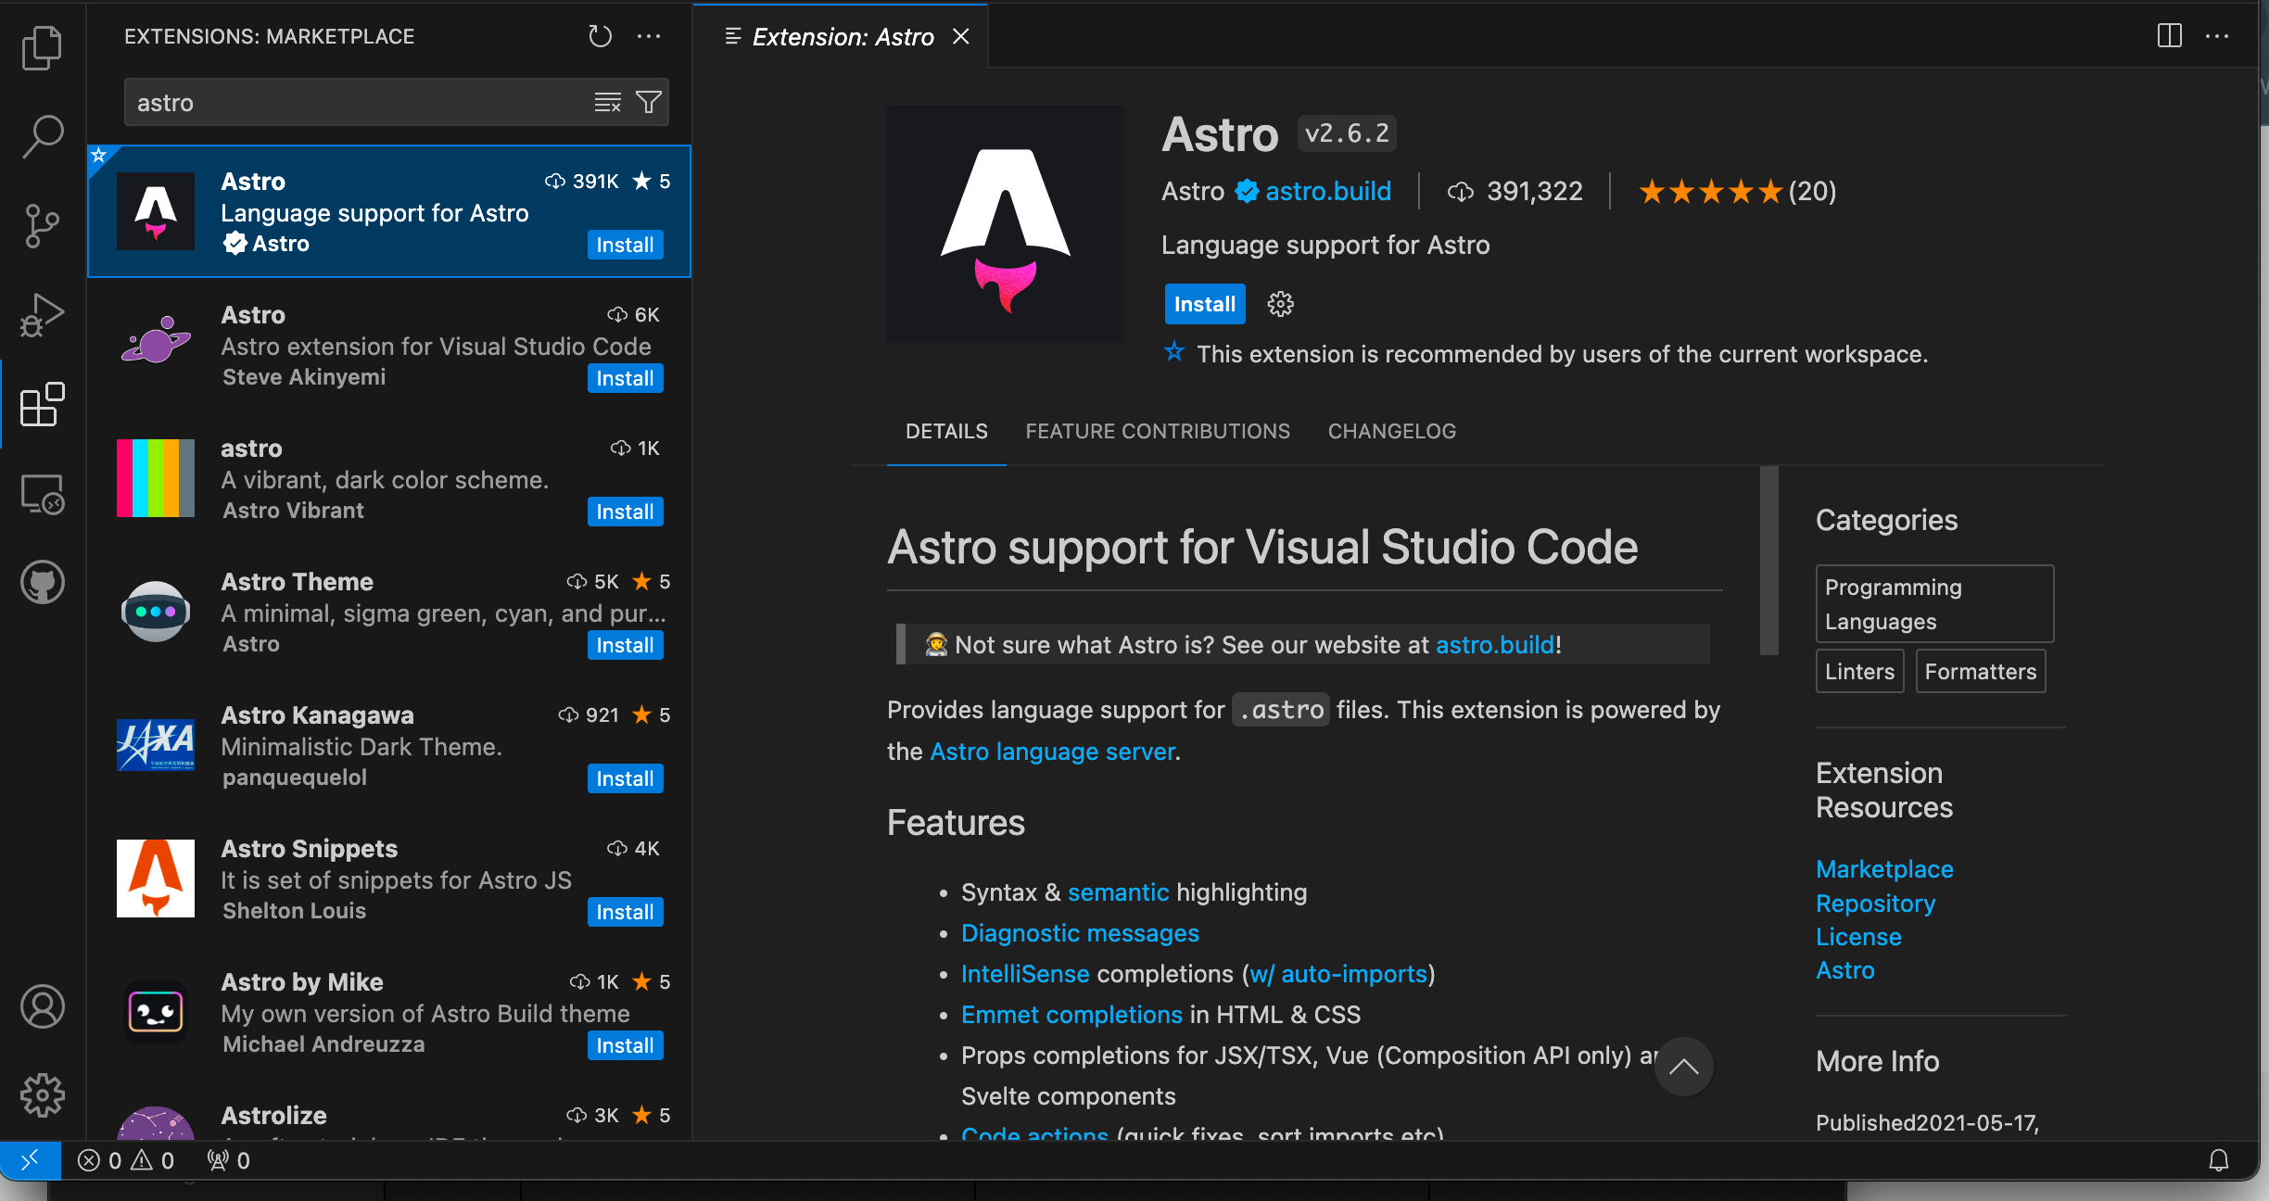Open the Remote Explorer view
This screenshot has width=2269, height=1201.
42,494
